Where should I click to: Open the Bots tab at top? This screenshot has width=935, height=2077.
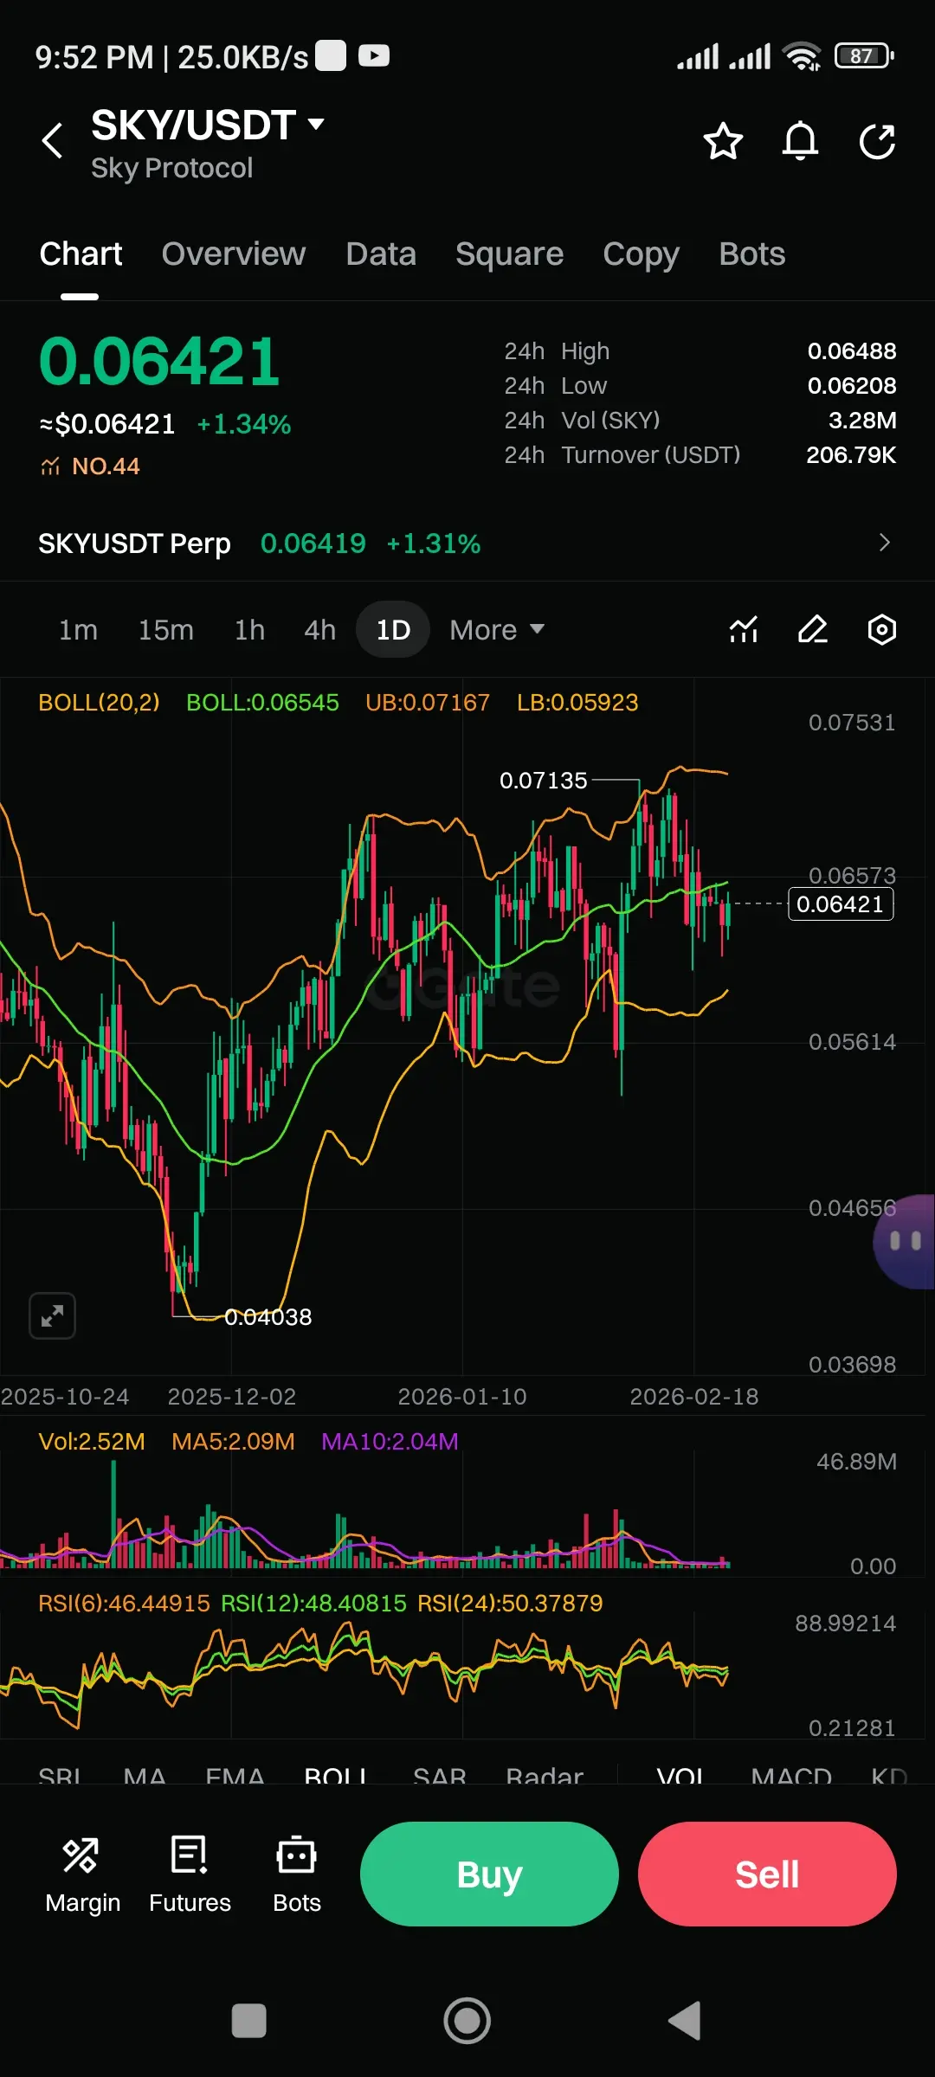[752, 254]
